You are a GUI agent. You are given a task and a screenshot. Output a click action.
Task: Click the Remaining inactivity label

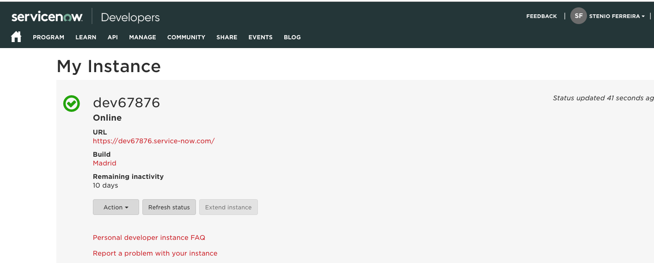click(128, 177)
